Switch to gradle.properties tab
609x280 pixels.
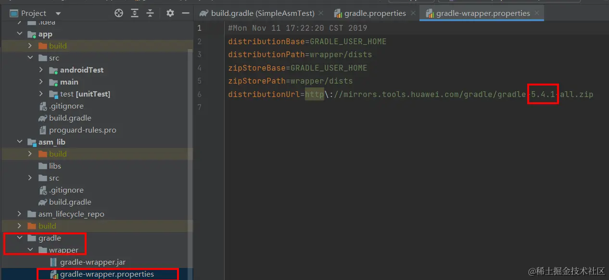click(375, 13)
